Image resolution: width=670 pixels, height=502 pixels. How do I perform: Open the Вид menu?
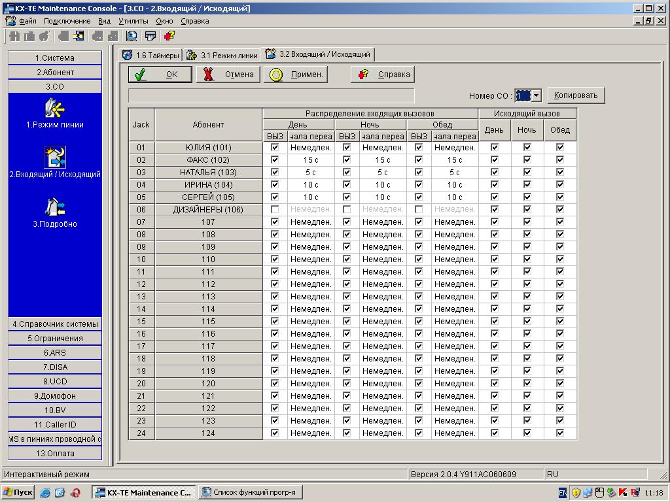click(x=104, y=21)
